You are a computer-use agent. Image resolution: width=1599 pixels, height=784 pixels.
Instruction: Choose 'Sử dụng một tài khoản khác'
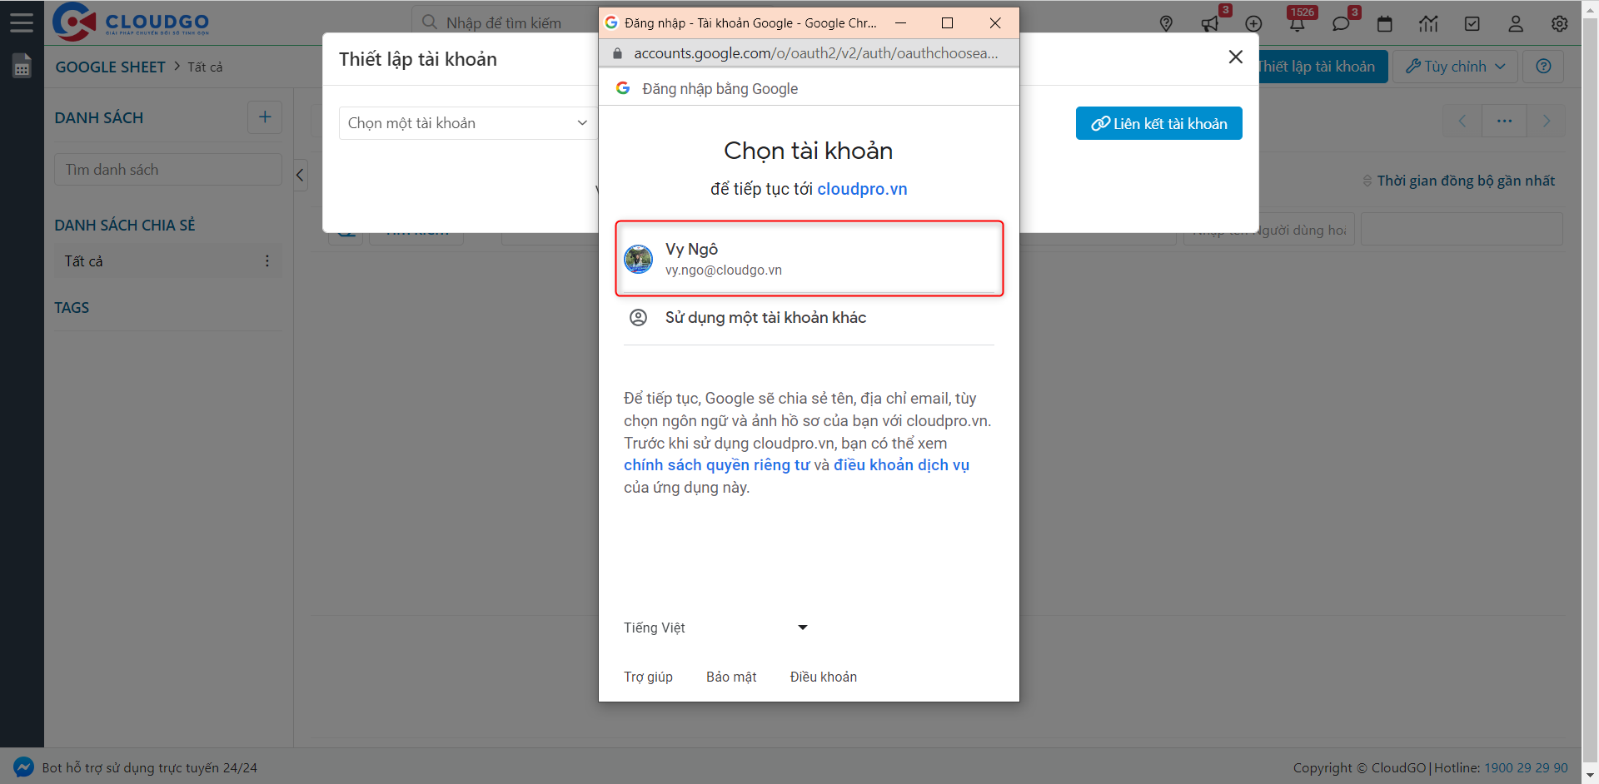[x=765, y=317]
